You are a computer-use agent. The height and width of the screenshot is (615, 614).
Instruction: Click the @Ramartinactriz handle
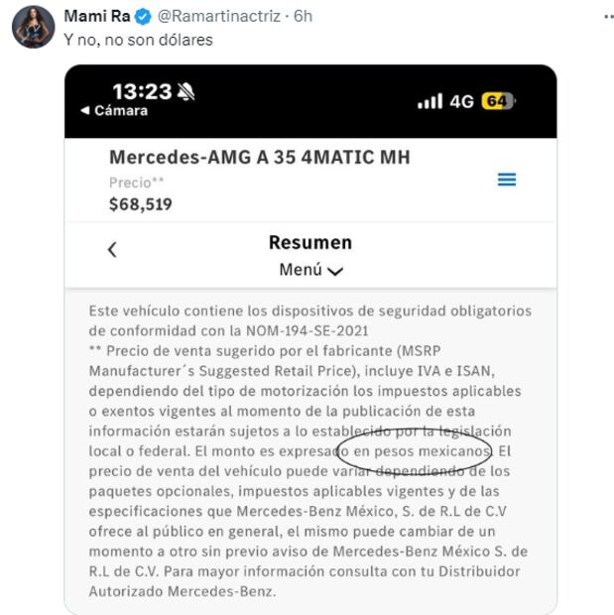pyautogui.click(x=214, y=17)
